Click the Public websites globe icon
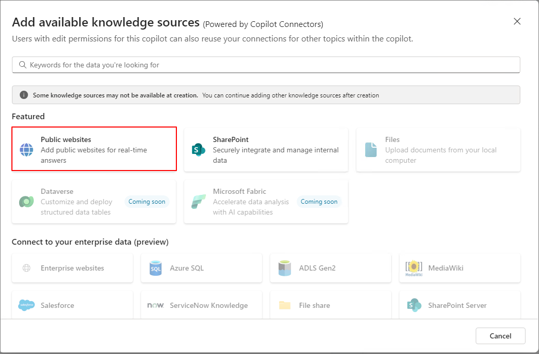 tap(26, 150)
